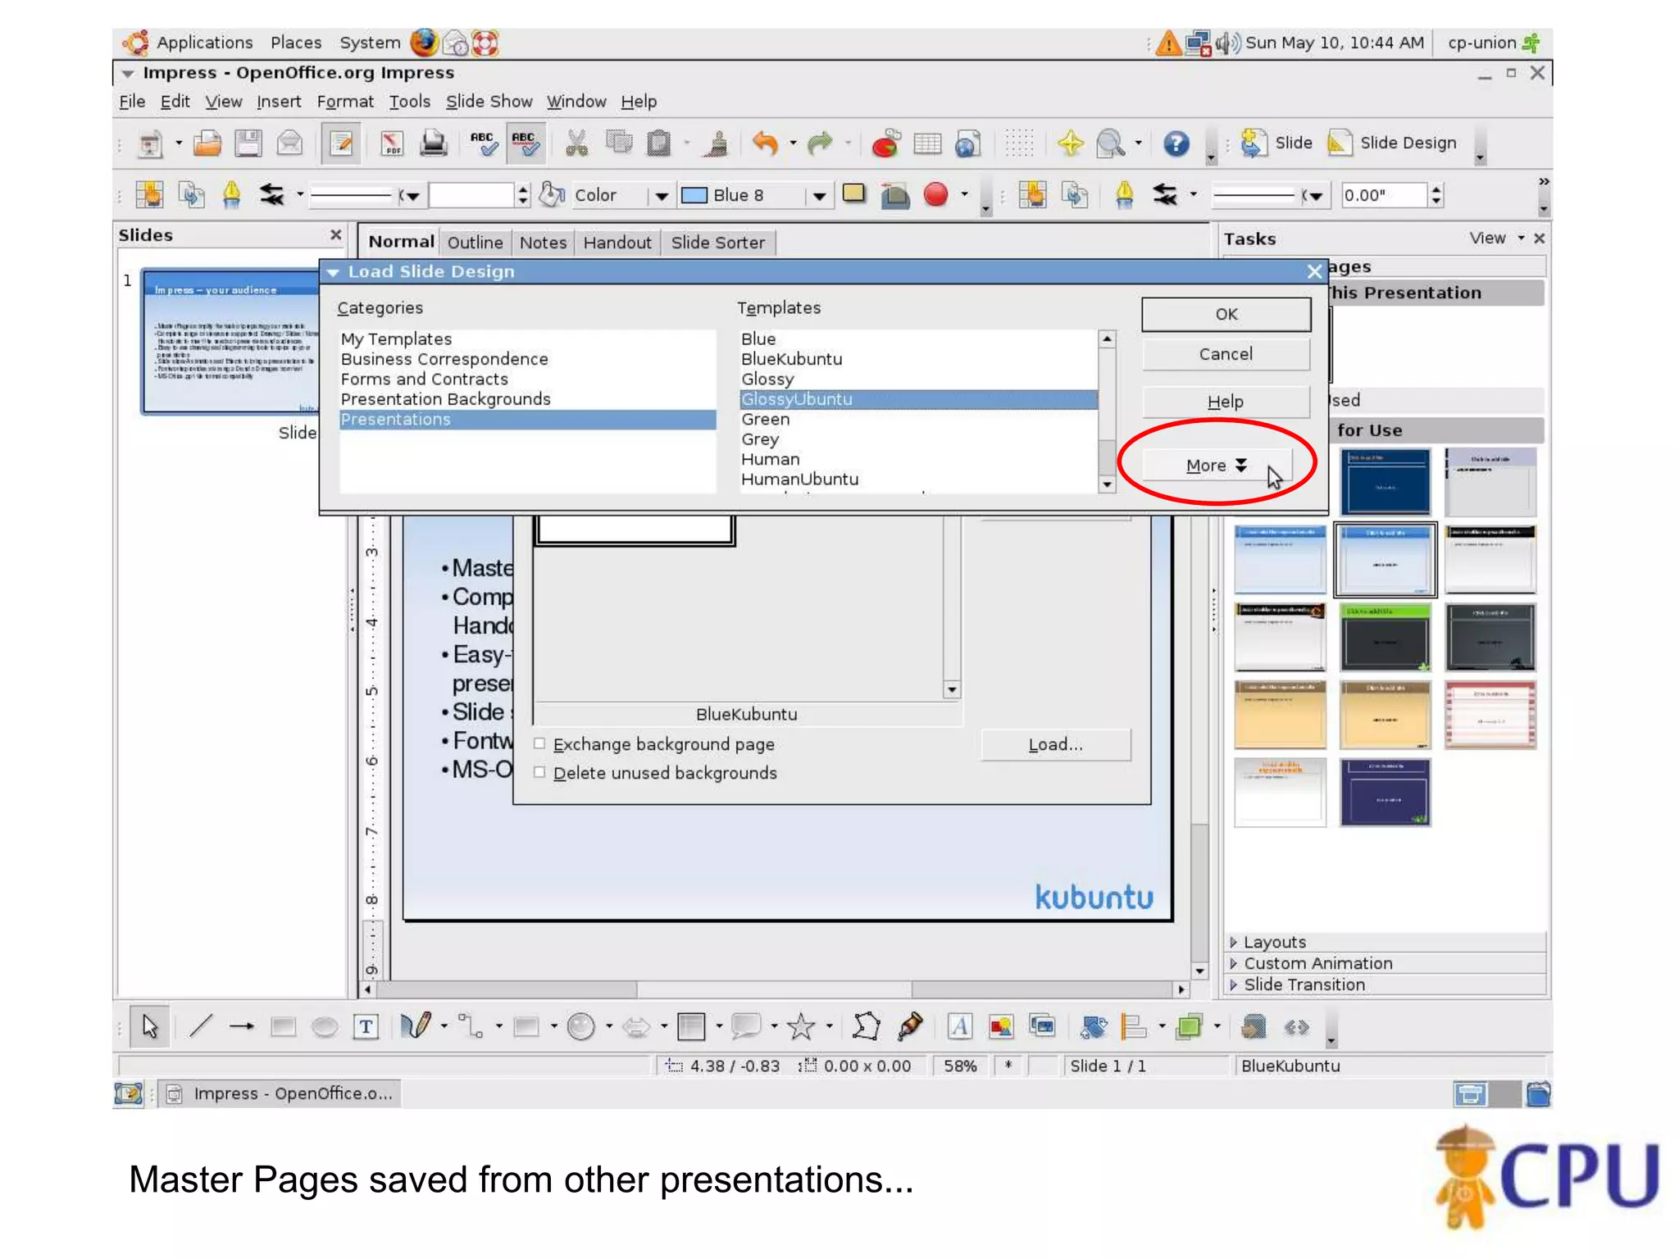The width and height of the screenshot is (1679, 1259).
Task: Expand the Layouts task section
Action: [x=1274, y=942]
